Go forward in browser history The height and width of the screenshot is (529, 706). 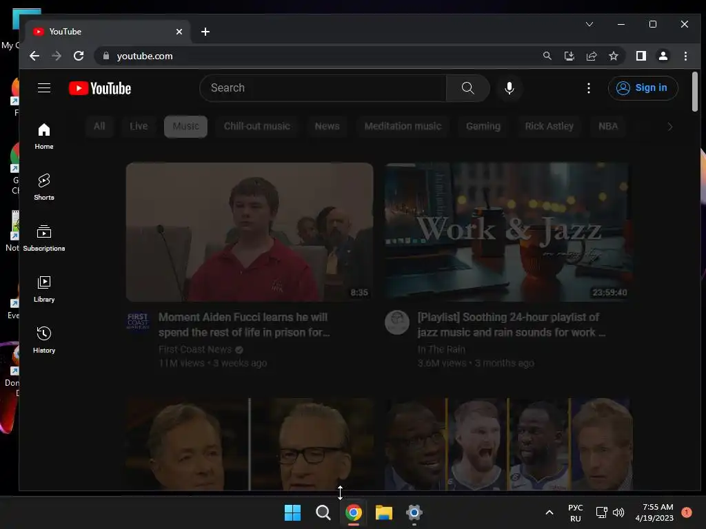pos(57,56)
